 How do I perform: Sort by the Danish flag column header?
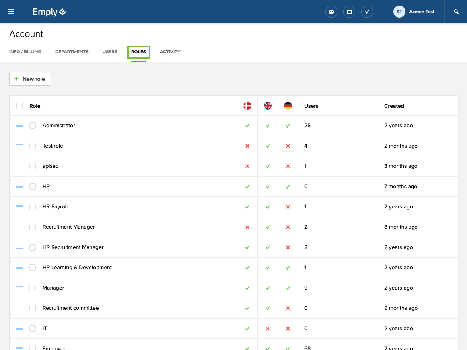coord(247,106)
